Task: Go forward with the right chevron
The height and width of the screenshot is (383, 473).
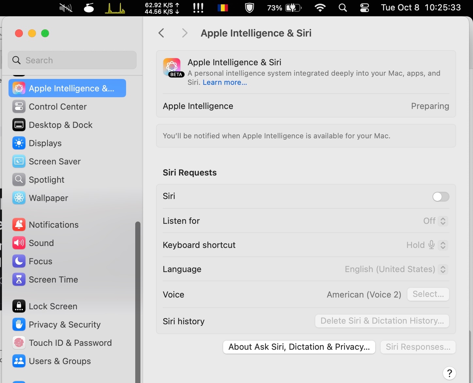Action: click(x=185, y=33)
